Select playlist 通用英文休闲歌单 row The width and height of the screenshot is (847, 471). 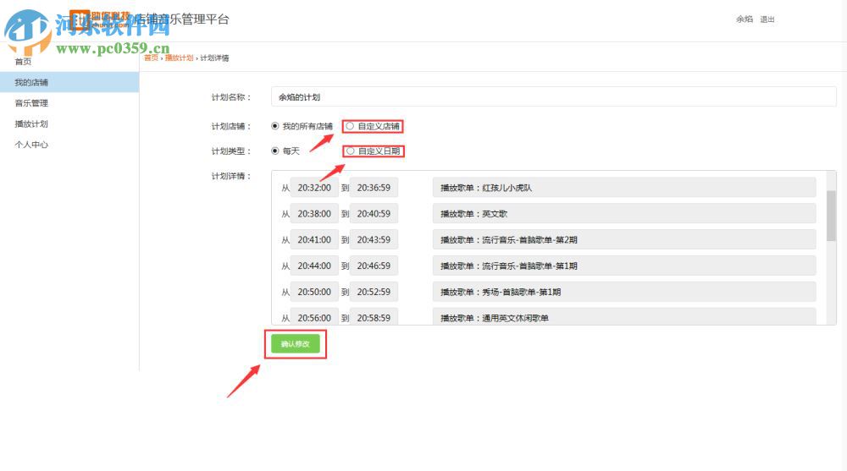click(x=624, y=317)
